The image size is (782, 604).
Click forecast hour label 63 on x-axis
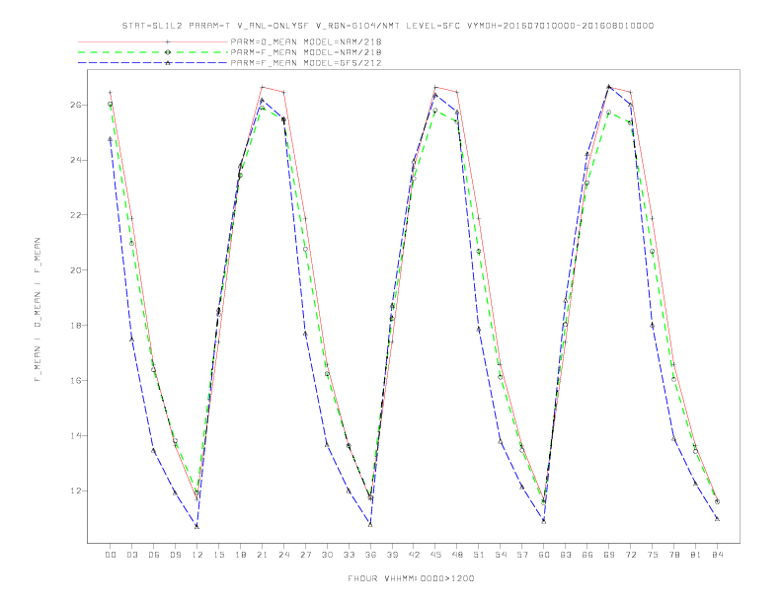click(566, 555)
